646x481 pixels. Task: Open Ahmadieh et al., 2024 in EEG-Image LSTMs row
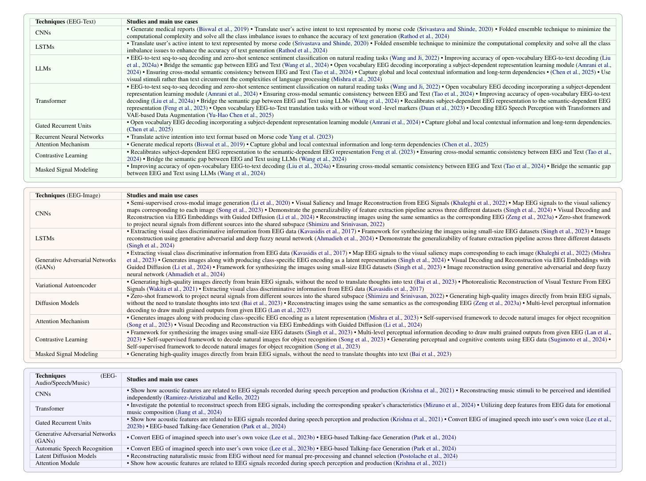[344, 239]
